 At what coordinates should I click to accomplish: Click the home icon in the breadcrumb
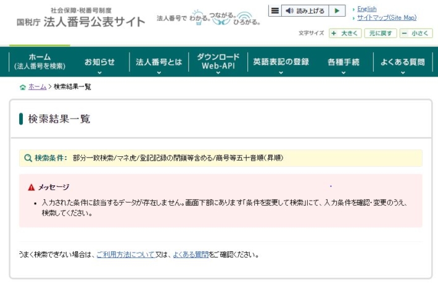23,87
